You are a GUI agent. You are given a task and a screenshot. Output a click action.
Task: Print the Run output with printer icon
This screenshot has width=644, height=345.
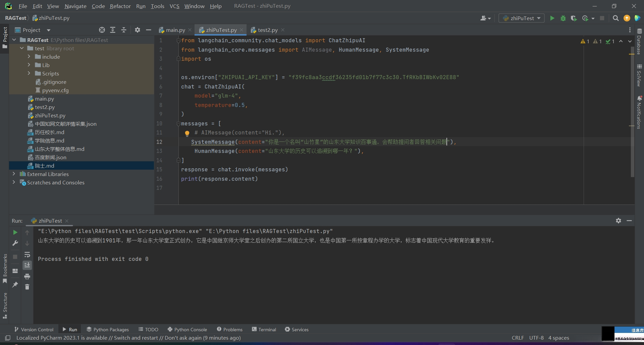[27, 276]
